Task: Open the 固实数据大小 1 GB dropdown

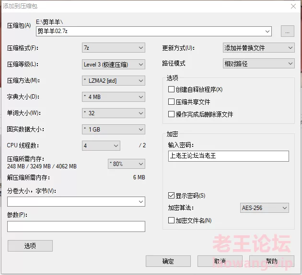Action: (x=114, y=129)
